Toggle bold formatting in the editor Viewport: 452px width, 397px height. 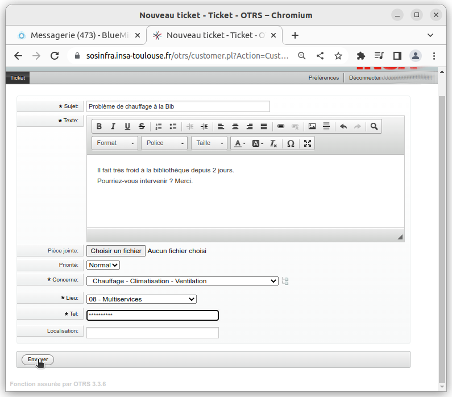point(99,126)
